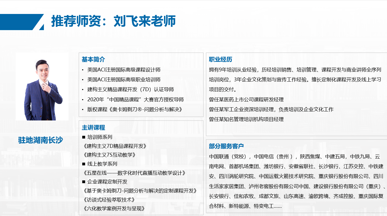This screenshot has width=387, height=216.
Task: Select the "培训师系列" bullet
Action: tap(100, 137)
